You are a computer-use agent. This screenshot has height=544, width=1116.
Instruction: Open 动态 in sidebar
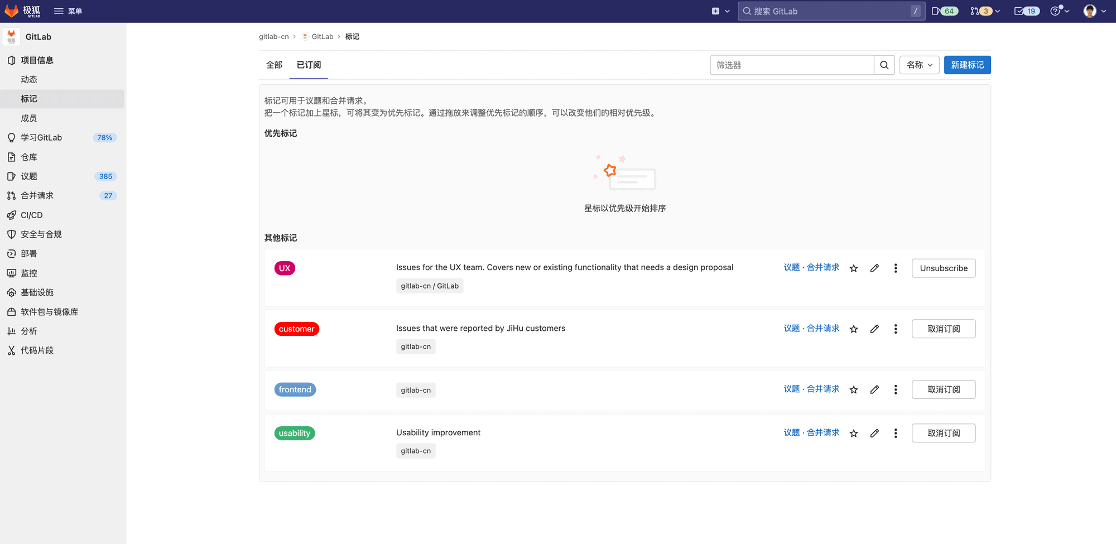click(29, 80)
